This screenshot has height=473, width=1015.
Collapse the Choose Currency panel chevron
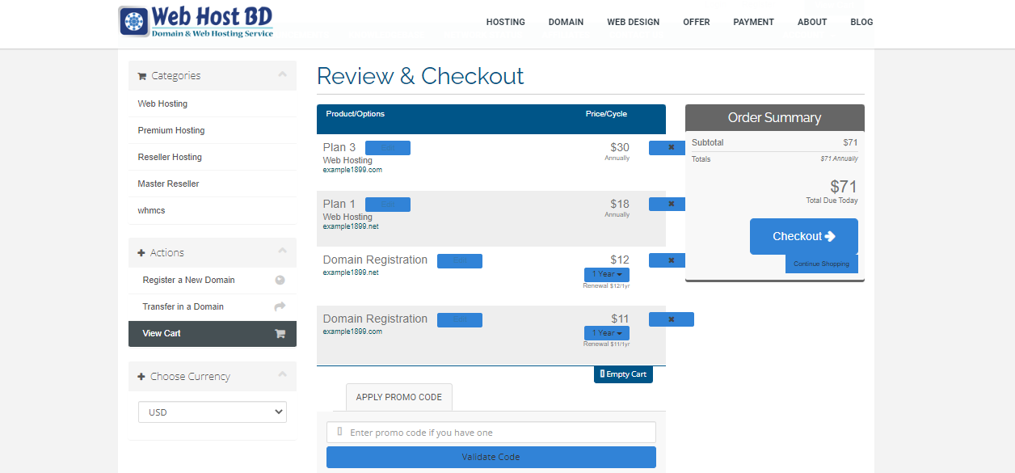click(x=282, y=375)
